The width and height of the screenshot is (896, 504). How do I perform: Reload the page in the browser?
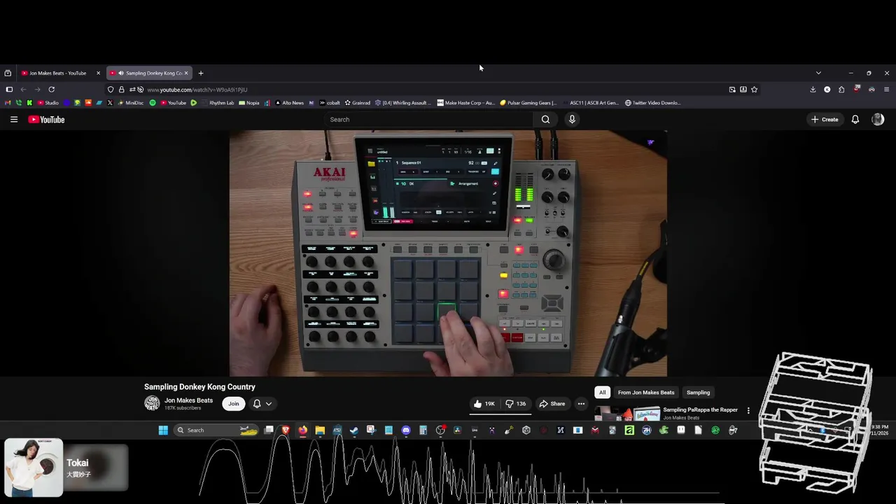click(51, 90)
